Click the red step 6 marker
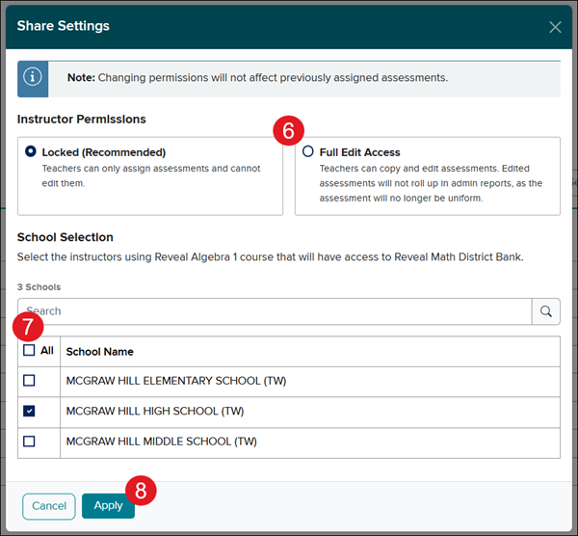The height and width of the screenshot is (536, 578). pyautogui.click(x=288, y=131)
